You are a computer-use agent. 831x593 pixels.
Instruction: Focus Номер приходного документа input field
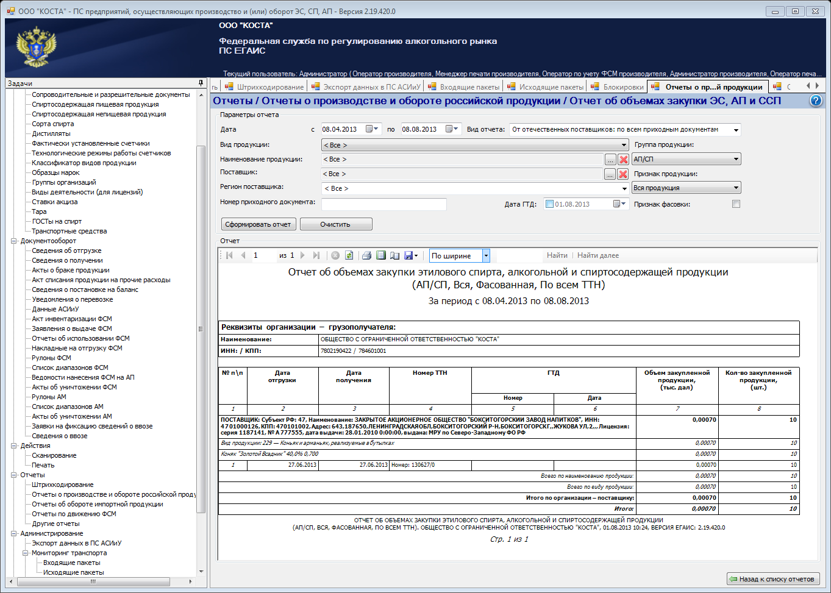point(384,204)
